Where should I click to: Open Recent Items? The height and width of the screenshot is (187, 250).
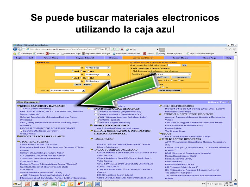[180, 58]
